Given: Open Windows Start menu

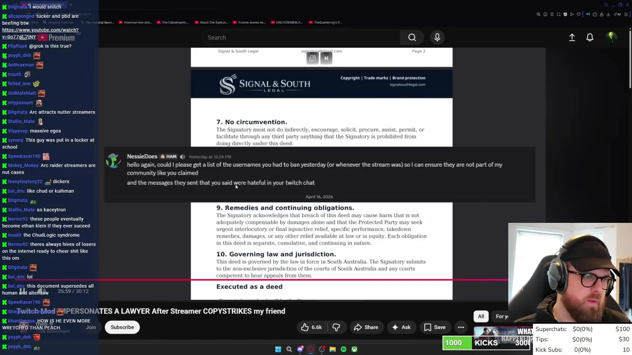Looking at the screenshot, I should click(x=278, y=349).
